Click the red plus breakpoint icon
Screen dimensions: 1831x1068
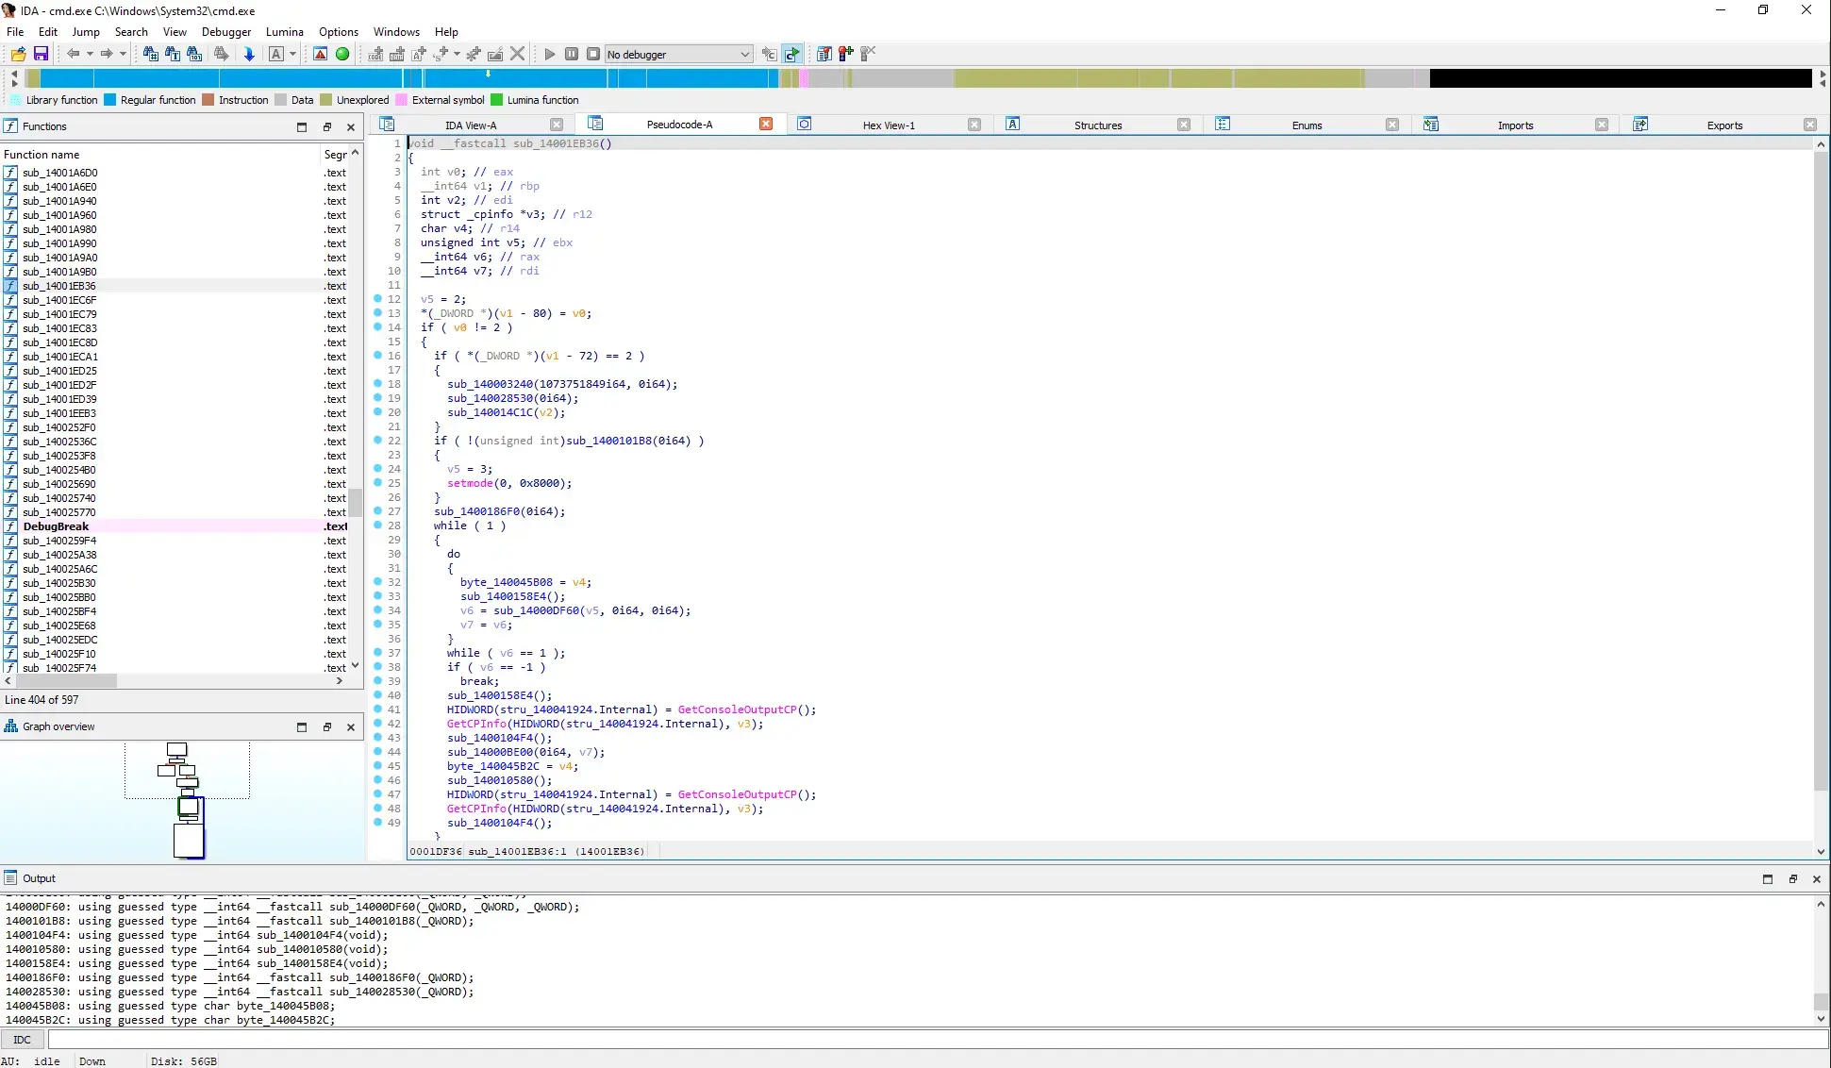pos(846,54)
